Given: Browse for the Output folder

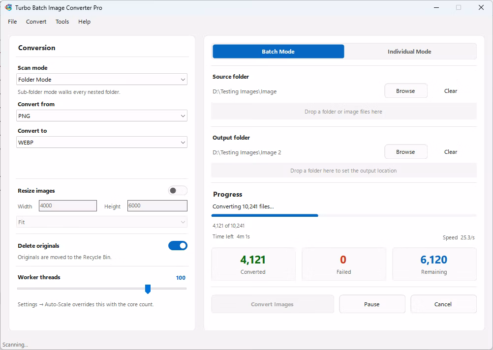Looking at the screenshot, I should (x=406, y=152).
